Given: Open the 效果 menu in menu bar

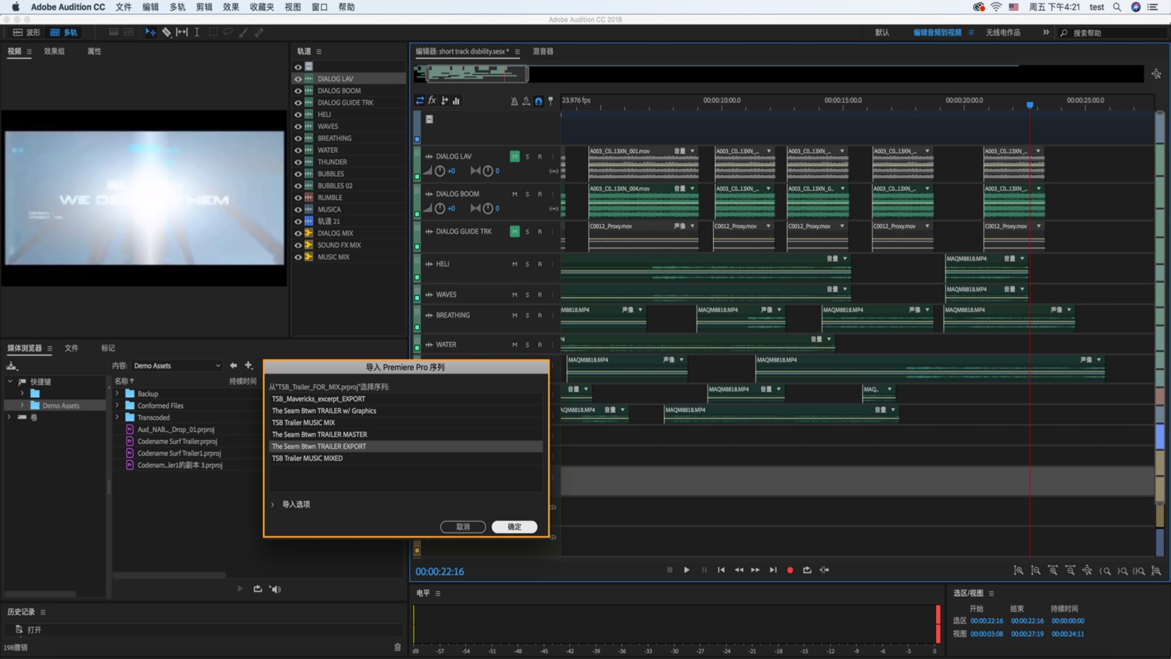Looking at the screenshot, I should [230, 7].
